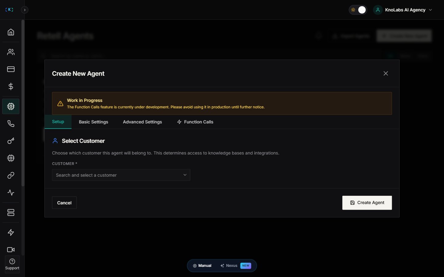Open the dollar sign billing icon
This screenshot has height=277, width=444.
[x=11, y=86]
